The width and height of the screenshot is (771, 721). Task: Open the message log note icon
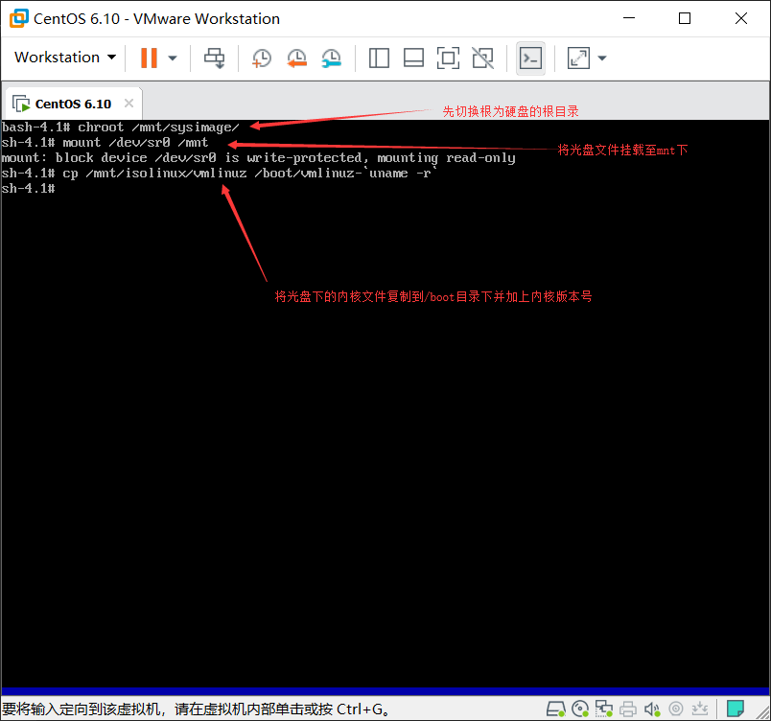tap(736, 709)
